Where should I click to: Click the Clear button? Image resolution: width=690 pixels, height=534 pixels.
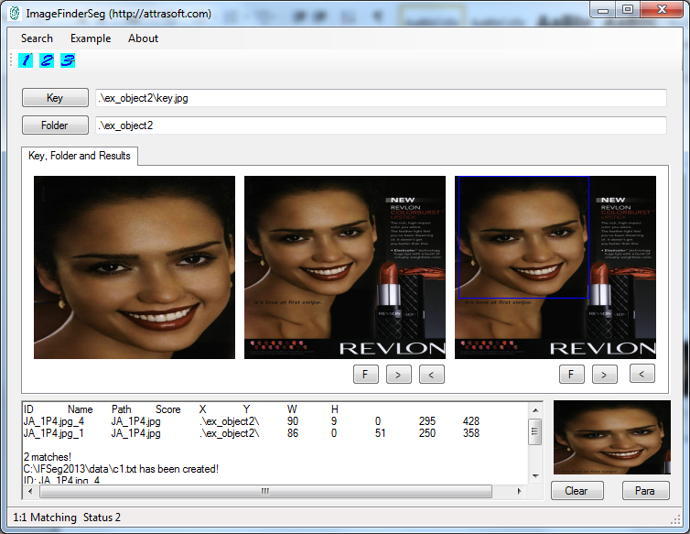point(577,491)
